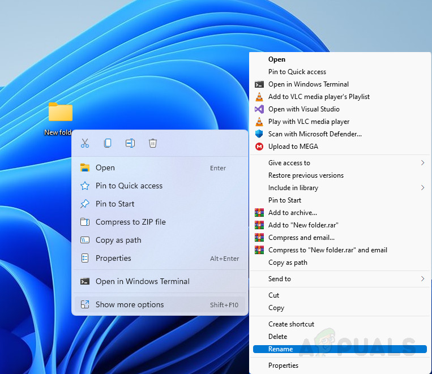Image resolution: width=432 pixels, height=374 pixels.
Task: Click the Rename icon in context toolbar
Action: 130,143
